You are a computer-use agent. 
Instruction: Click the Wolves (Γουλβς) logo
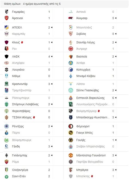click(71, 140)
